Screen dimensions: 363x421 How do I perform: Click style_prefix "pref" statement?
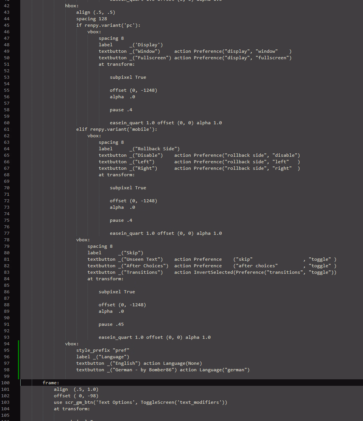(x=103, y=350)
